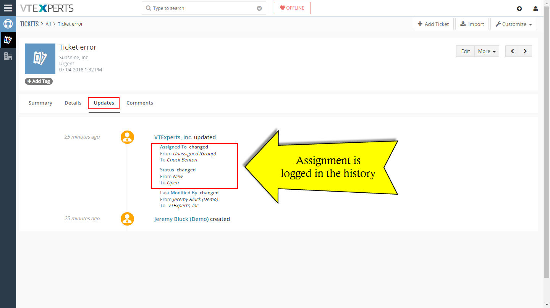The width and height of the screenshot is (550, 308).
Task: Select the Updates tab
Action: (104, 103)
